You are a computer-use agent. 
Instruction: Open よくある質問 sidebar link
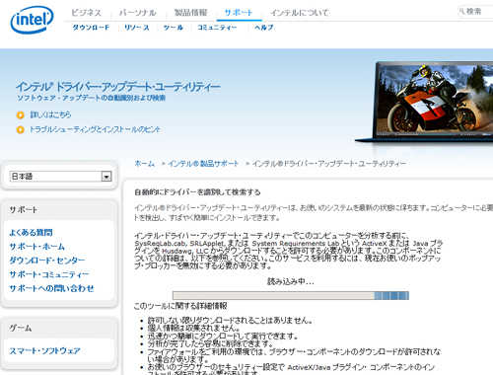[31, 233]
